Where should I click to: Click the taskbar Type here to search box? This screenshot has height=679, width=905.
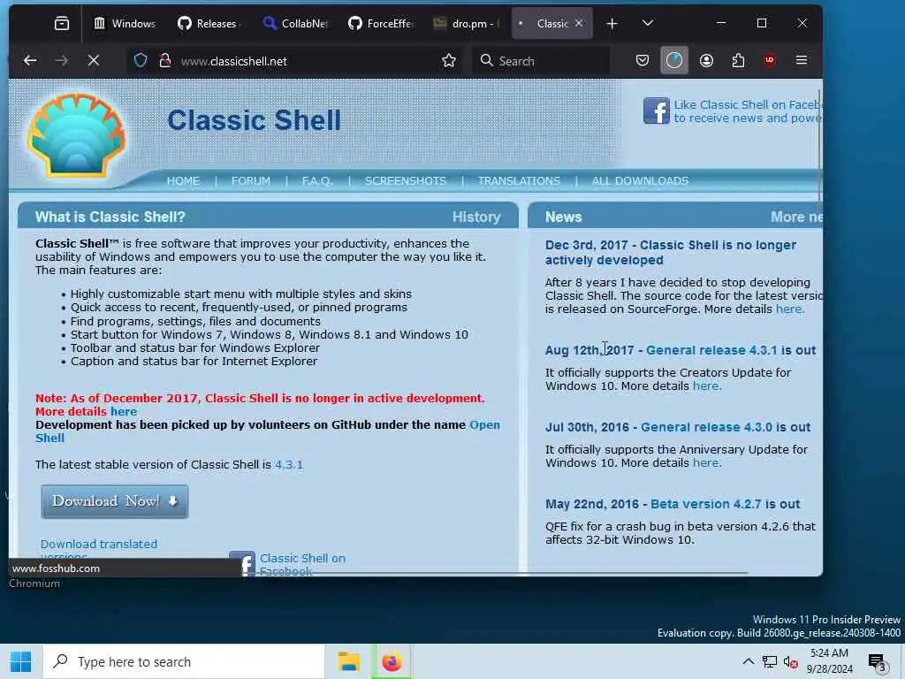click(184, 661)
